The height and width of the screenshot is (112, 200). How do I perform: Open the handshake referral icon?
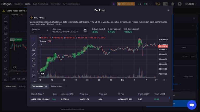(158, 4)
